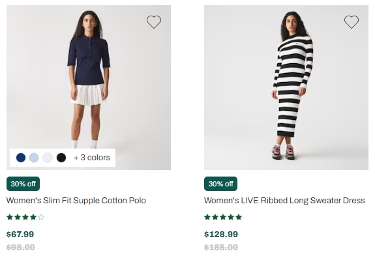Screen dimensions: 375x258
Task: Click the sweater dress 30% off badge
Action: (x=220, y=184)
